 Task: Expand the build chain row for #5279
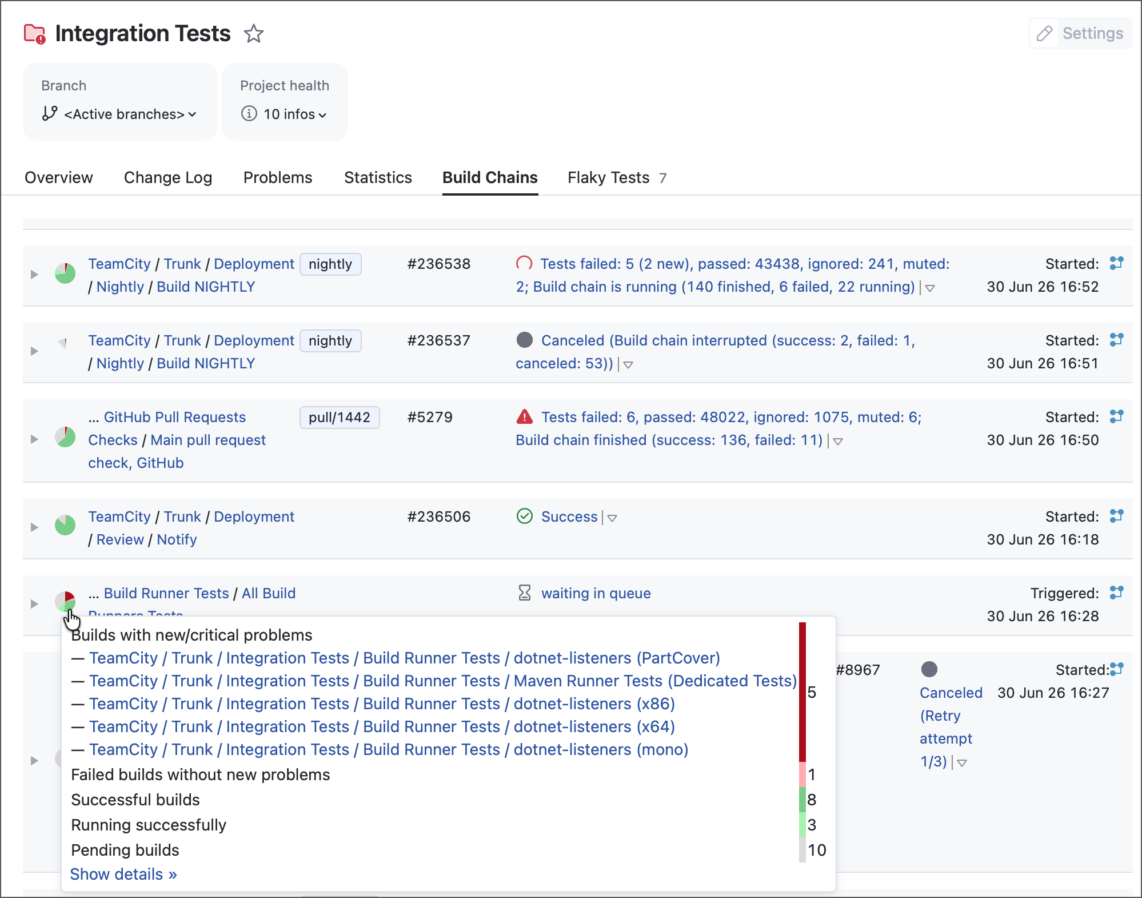[34, 439]
